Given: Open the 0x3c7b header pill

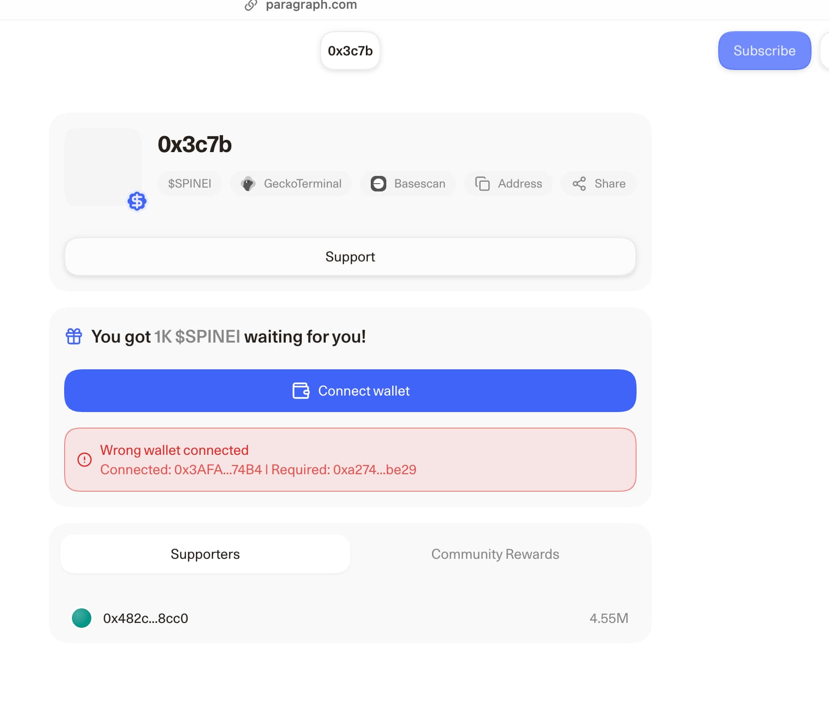Looking at the screenshot, I should click(350, 51).
